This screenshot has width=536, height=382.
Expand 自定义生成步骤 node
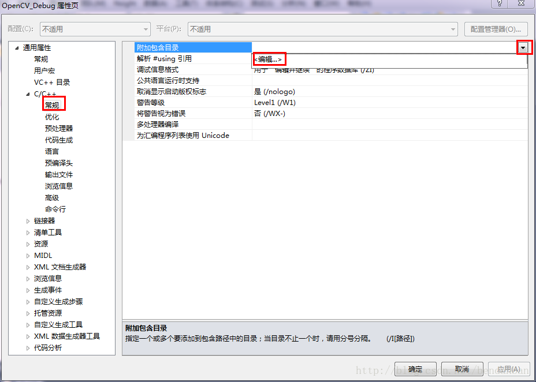tap(28, 302)
